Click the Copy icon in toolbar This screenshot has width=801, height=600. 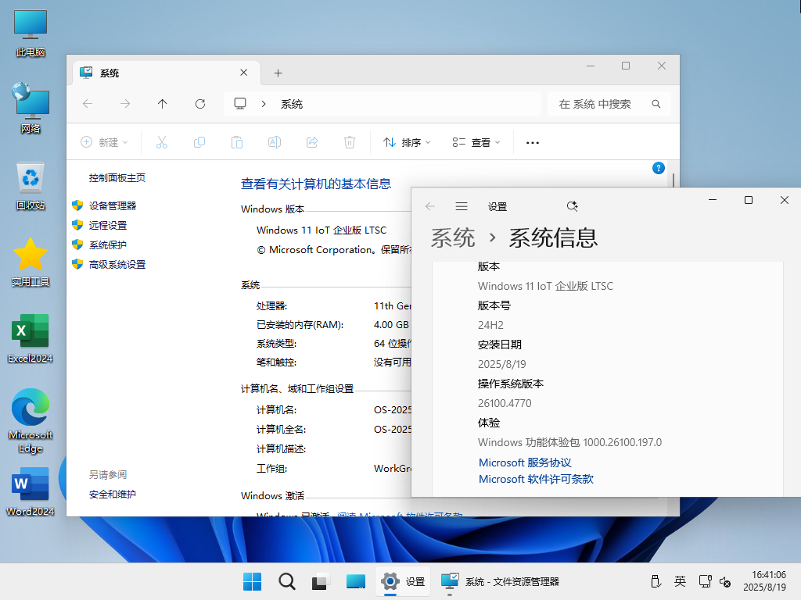(x=199, y=142)
